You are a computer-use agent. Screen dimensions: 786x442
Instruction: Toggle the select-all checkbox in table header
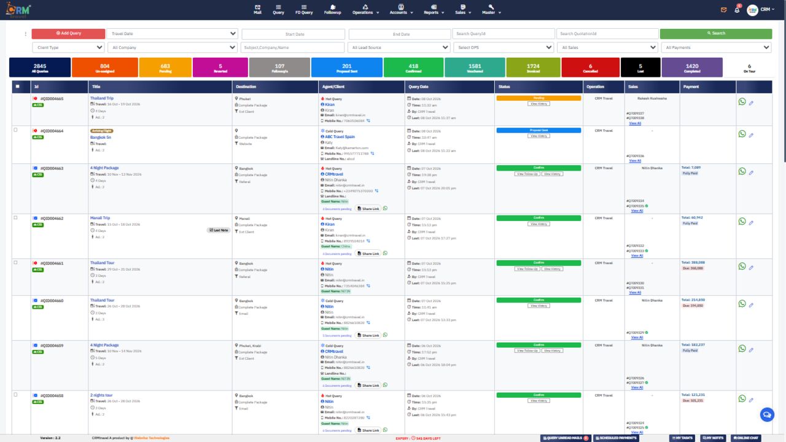coord(17,87)
